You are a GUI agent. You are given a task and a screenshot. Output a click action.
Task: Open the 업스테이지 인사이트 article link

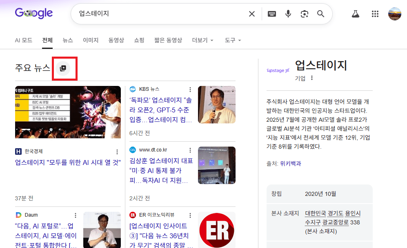pos(161,235)
